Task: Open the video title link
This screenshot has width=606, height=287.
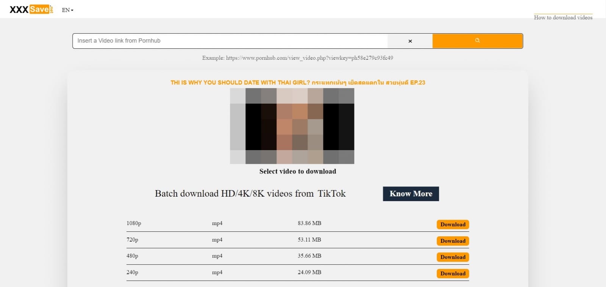Action: pyautogui.click(x=298, y=82)
